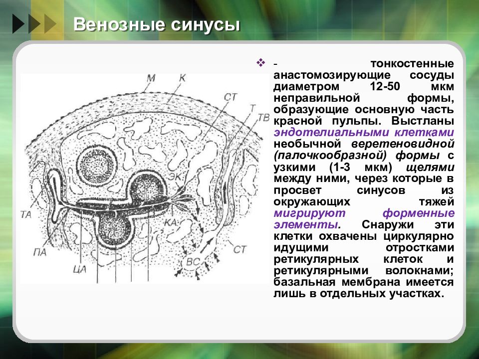Click the slide title "Венозные синусы"

156,25
